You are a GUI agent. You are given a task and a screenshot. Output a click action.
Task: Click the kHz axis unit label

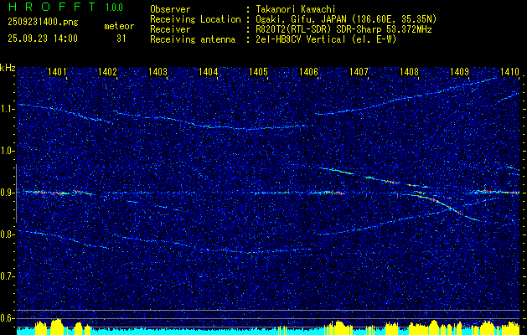point(8,68)
